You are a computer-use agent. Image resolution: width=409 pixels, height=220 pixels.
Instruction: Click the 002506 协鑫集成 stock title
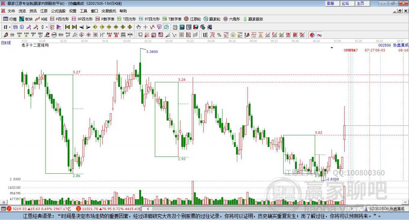393,45
